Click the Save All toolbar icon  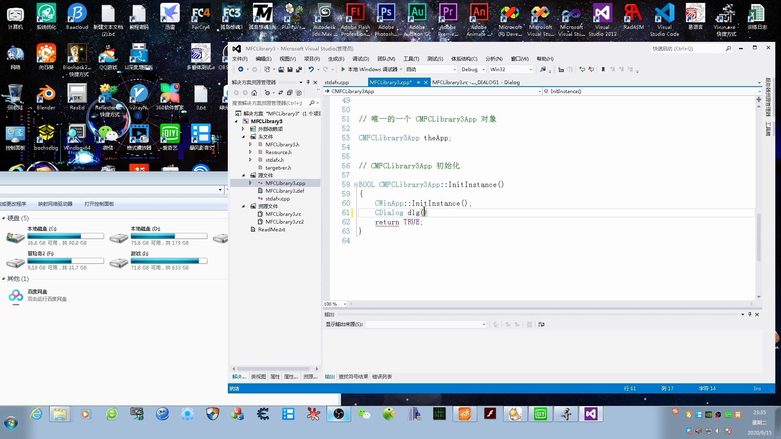pyautogui.click(x=299, y=70)
